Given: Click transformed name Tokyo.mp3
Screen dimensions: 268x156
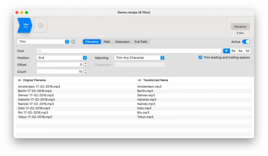Looking at the screenshot, I should pos(145,117).
